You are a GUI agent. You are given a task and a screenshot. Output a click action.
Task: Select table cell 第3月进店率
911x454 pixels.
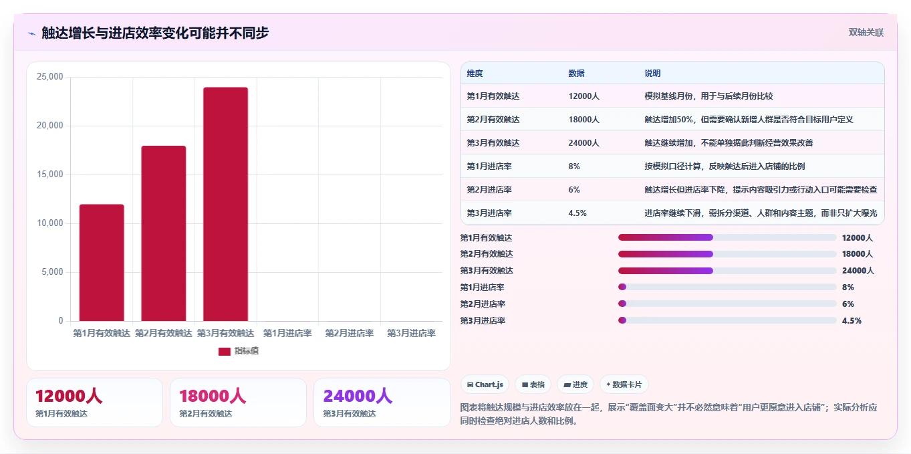point(489,213)
